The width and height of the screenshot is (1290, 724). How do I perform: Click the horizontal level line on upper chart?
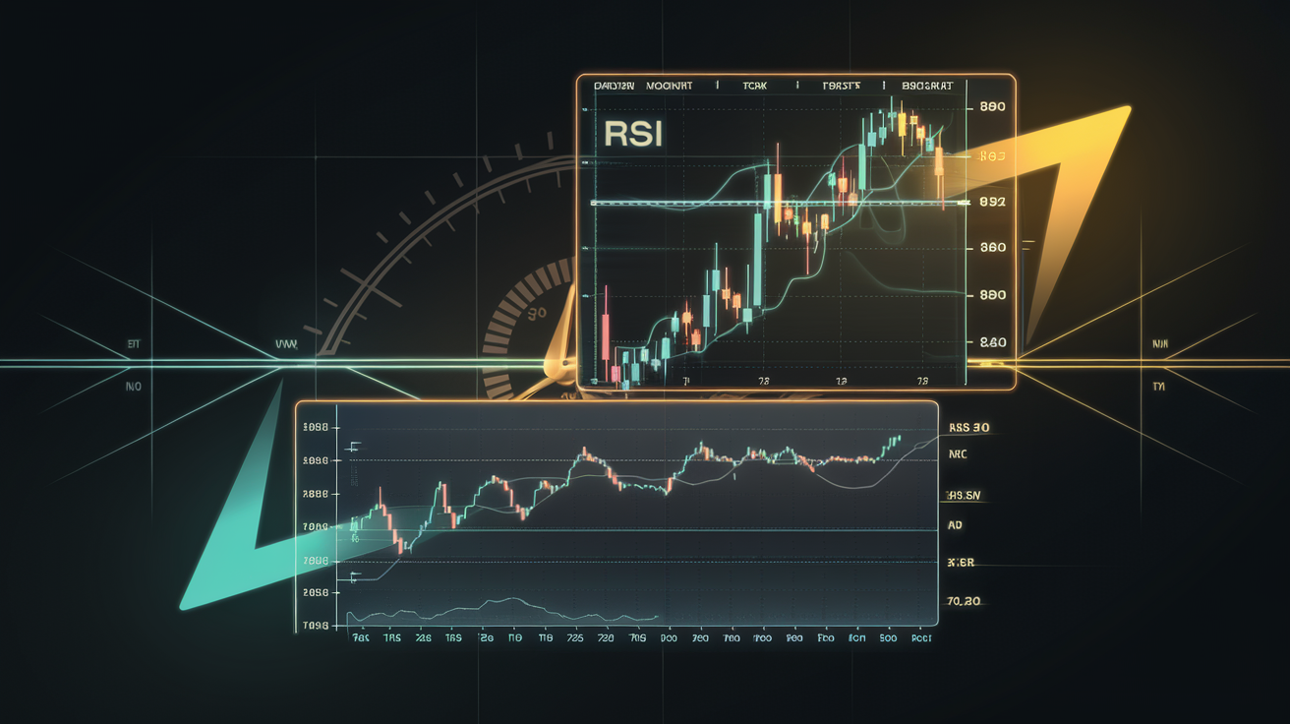tap(781, 204)
